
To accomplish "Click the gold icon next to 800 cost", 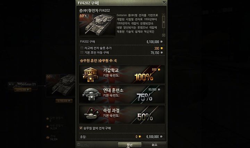I will click(x=159, y=70).
